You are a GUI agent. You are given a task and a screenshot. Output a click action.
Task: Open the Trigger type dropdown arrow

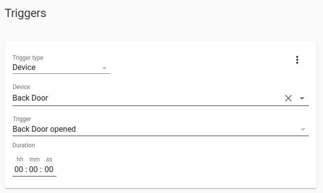(104, 68)
